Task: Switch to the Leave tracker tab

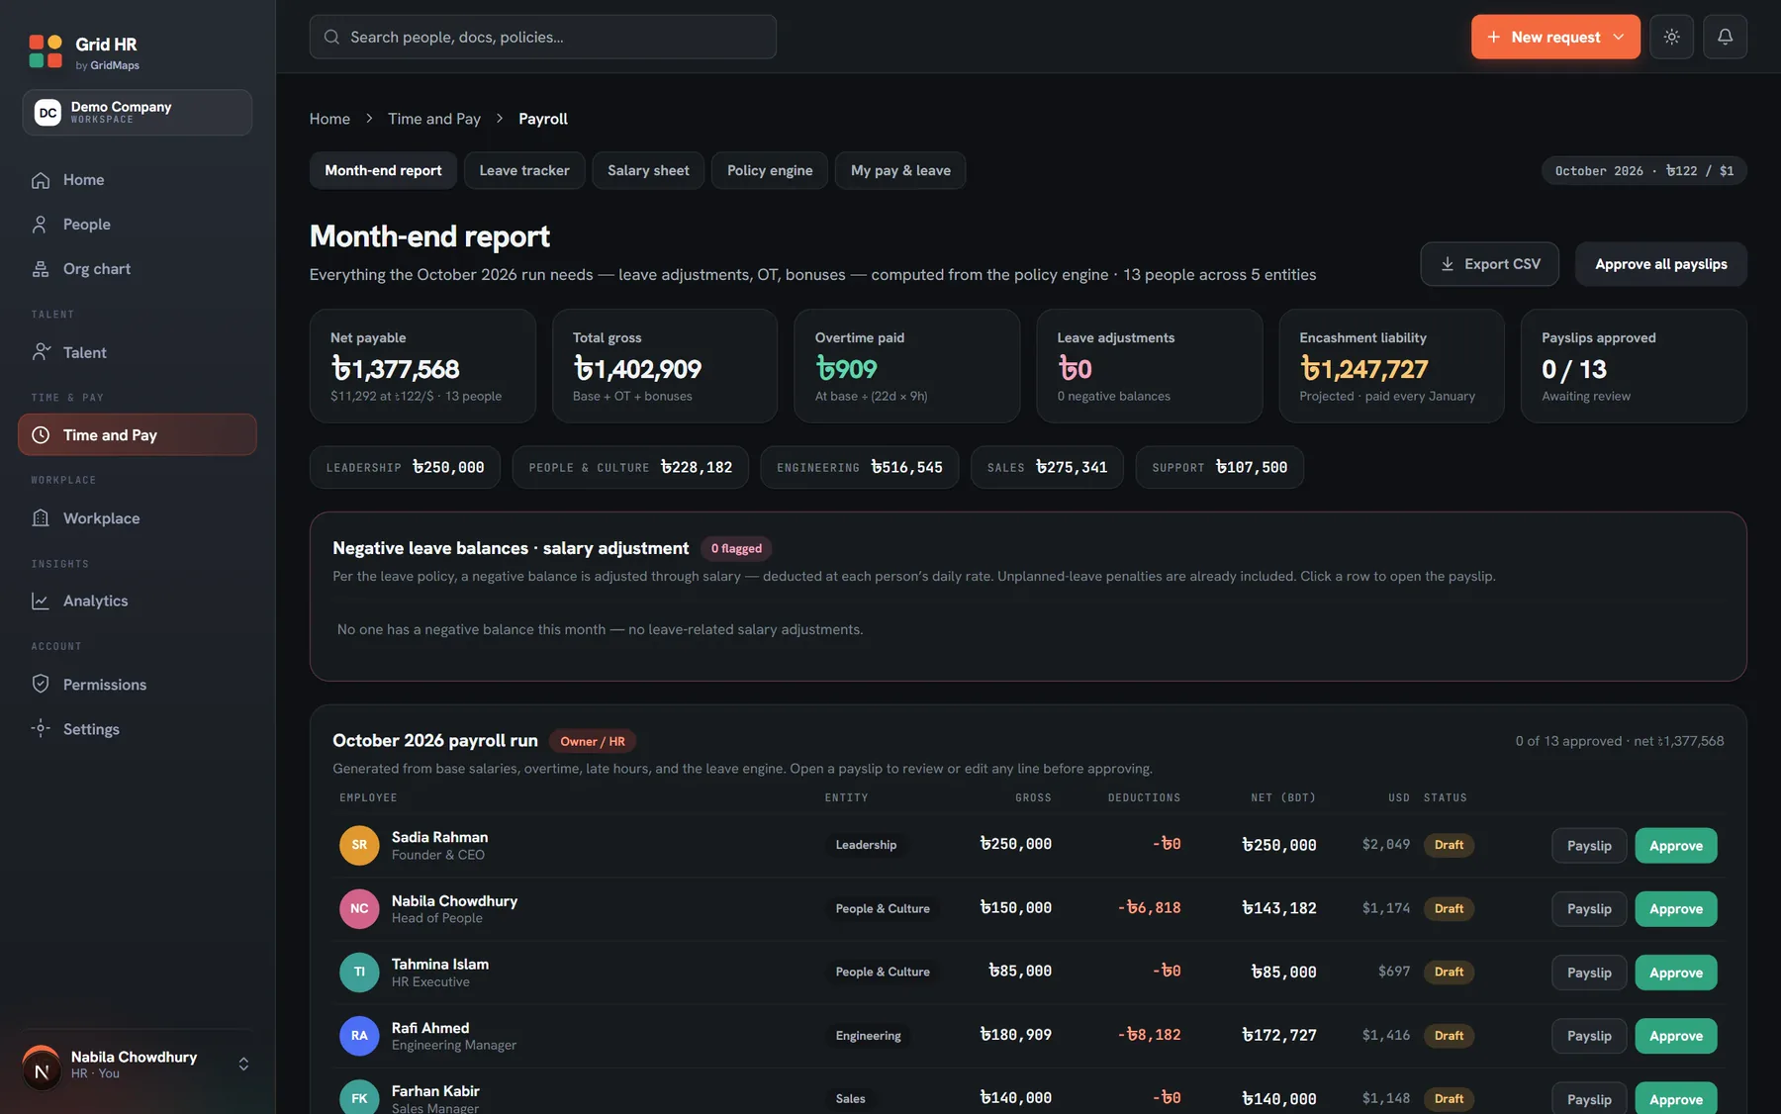Action: click(524, 171)
